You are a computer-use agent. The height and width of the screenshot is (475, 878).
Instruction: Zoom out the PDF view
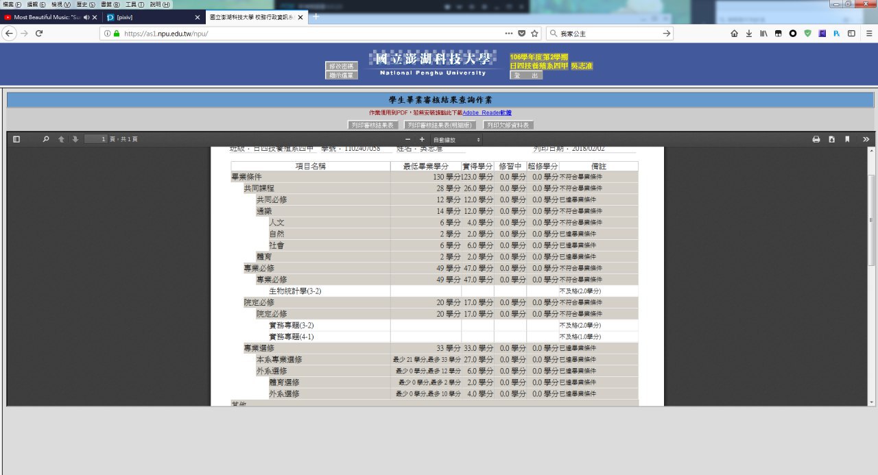point(408,139)
